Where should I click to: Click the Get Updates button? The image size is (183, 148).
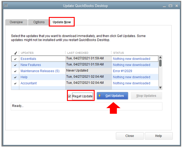coord(112,96)
